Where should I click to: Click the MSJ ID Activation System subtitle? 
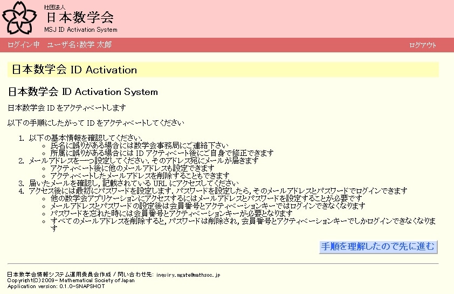(x=80, y=30)
